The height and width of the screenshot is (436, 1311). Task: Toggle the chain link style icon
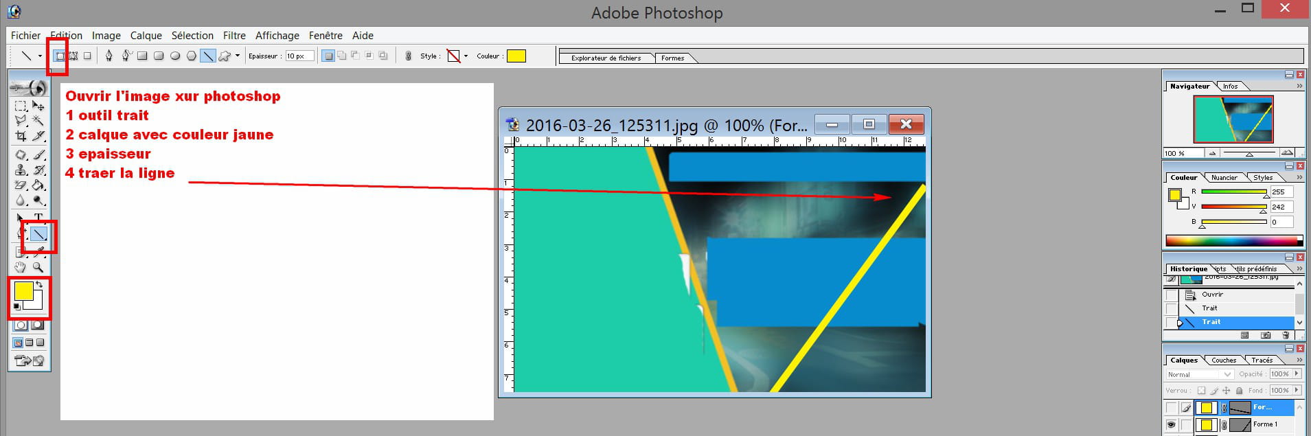point(409,56)
